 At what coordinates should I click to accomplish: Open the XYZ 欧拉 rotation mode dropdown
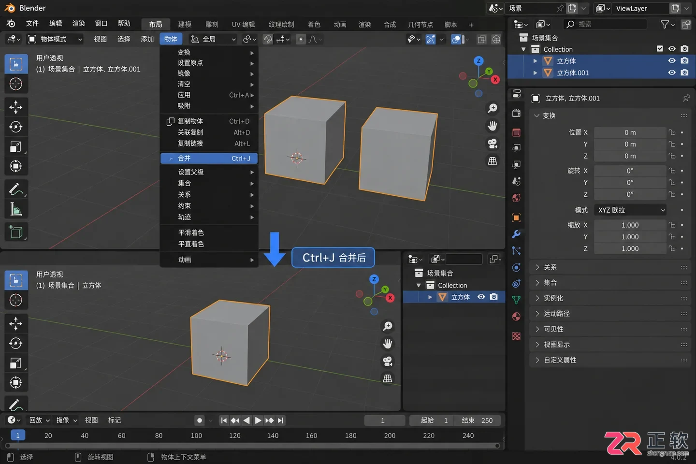(x=630, y=210)
